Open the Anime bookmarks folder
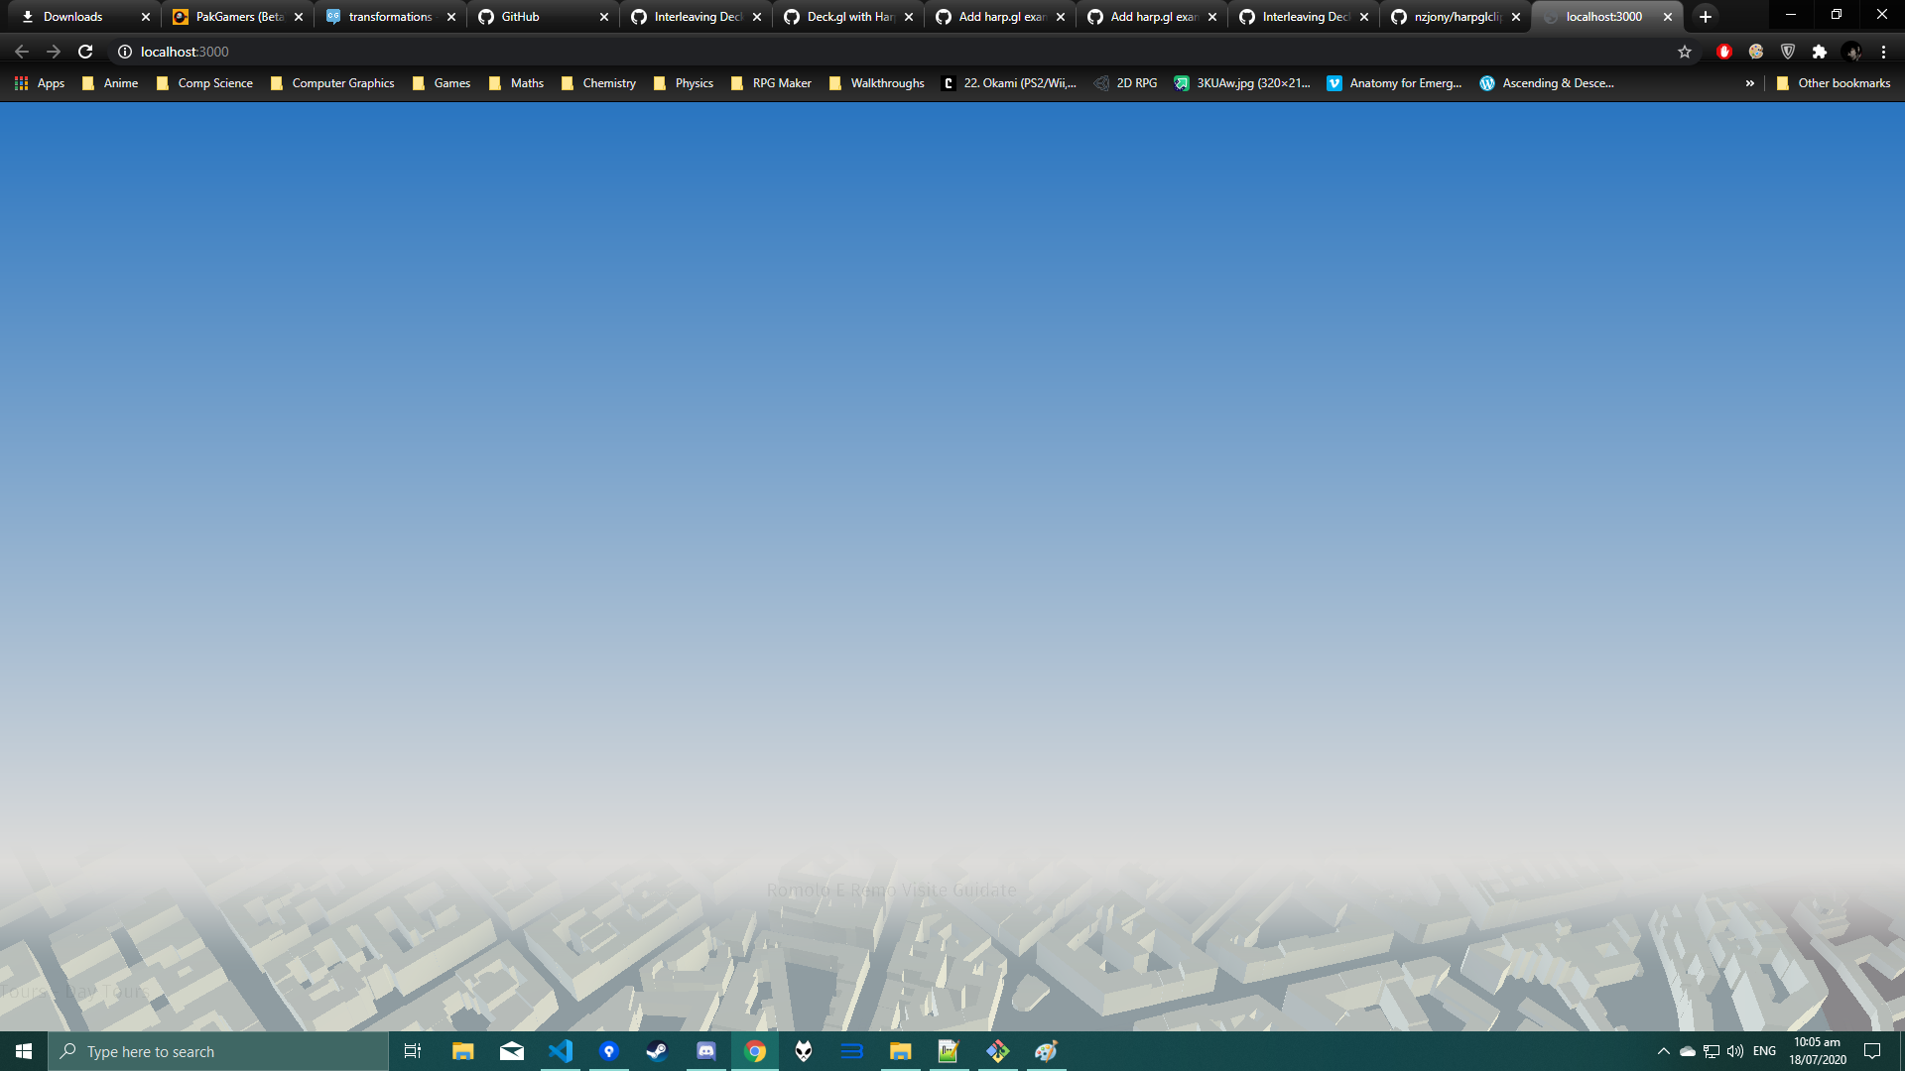 tap(110, 83)
